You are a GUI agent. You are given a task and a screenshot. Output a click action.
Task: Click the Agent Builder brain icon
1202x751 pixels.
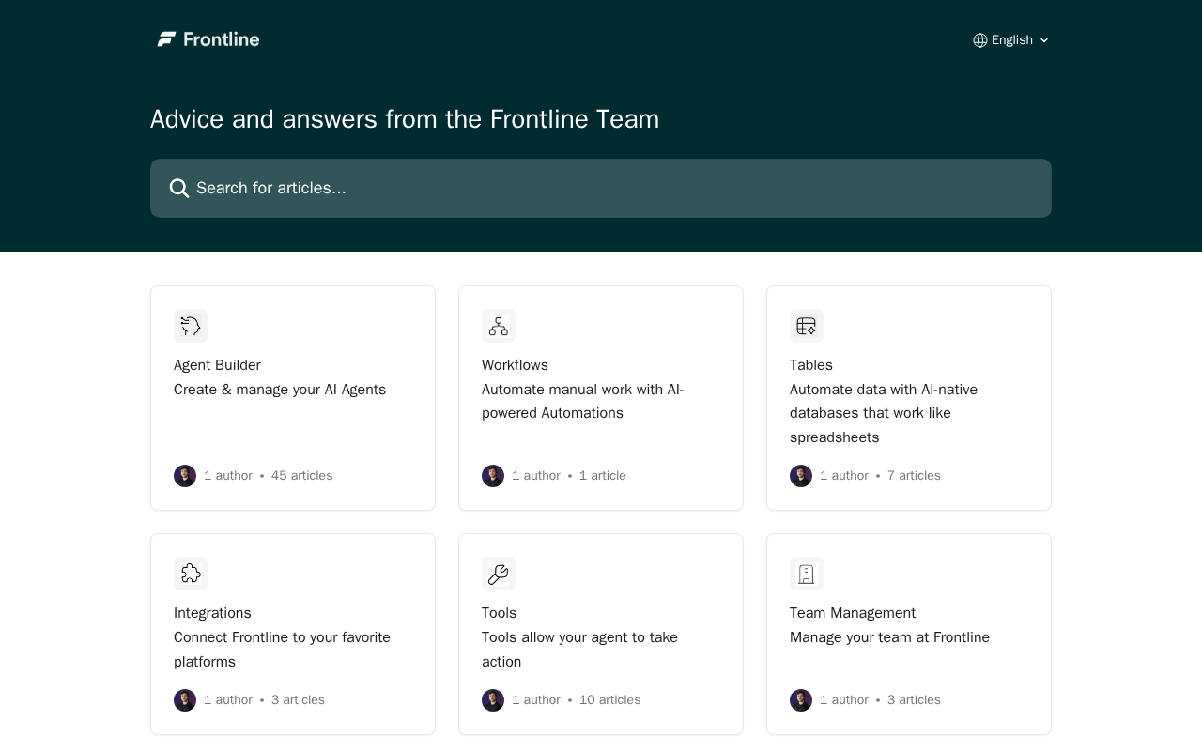191,326
